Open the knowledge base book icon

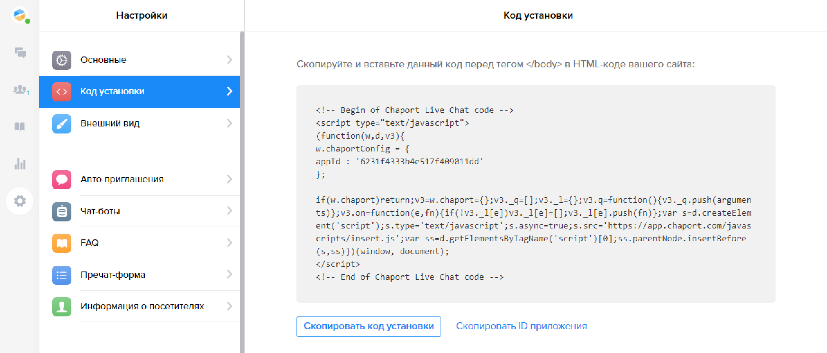(x=20, y=126)
